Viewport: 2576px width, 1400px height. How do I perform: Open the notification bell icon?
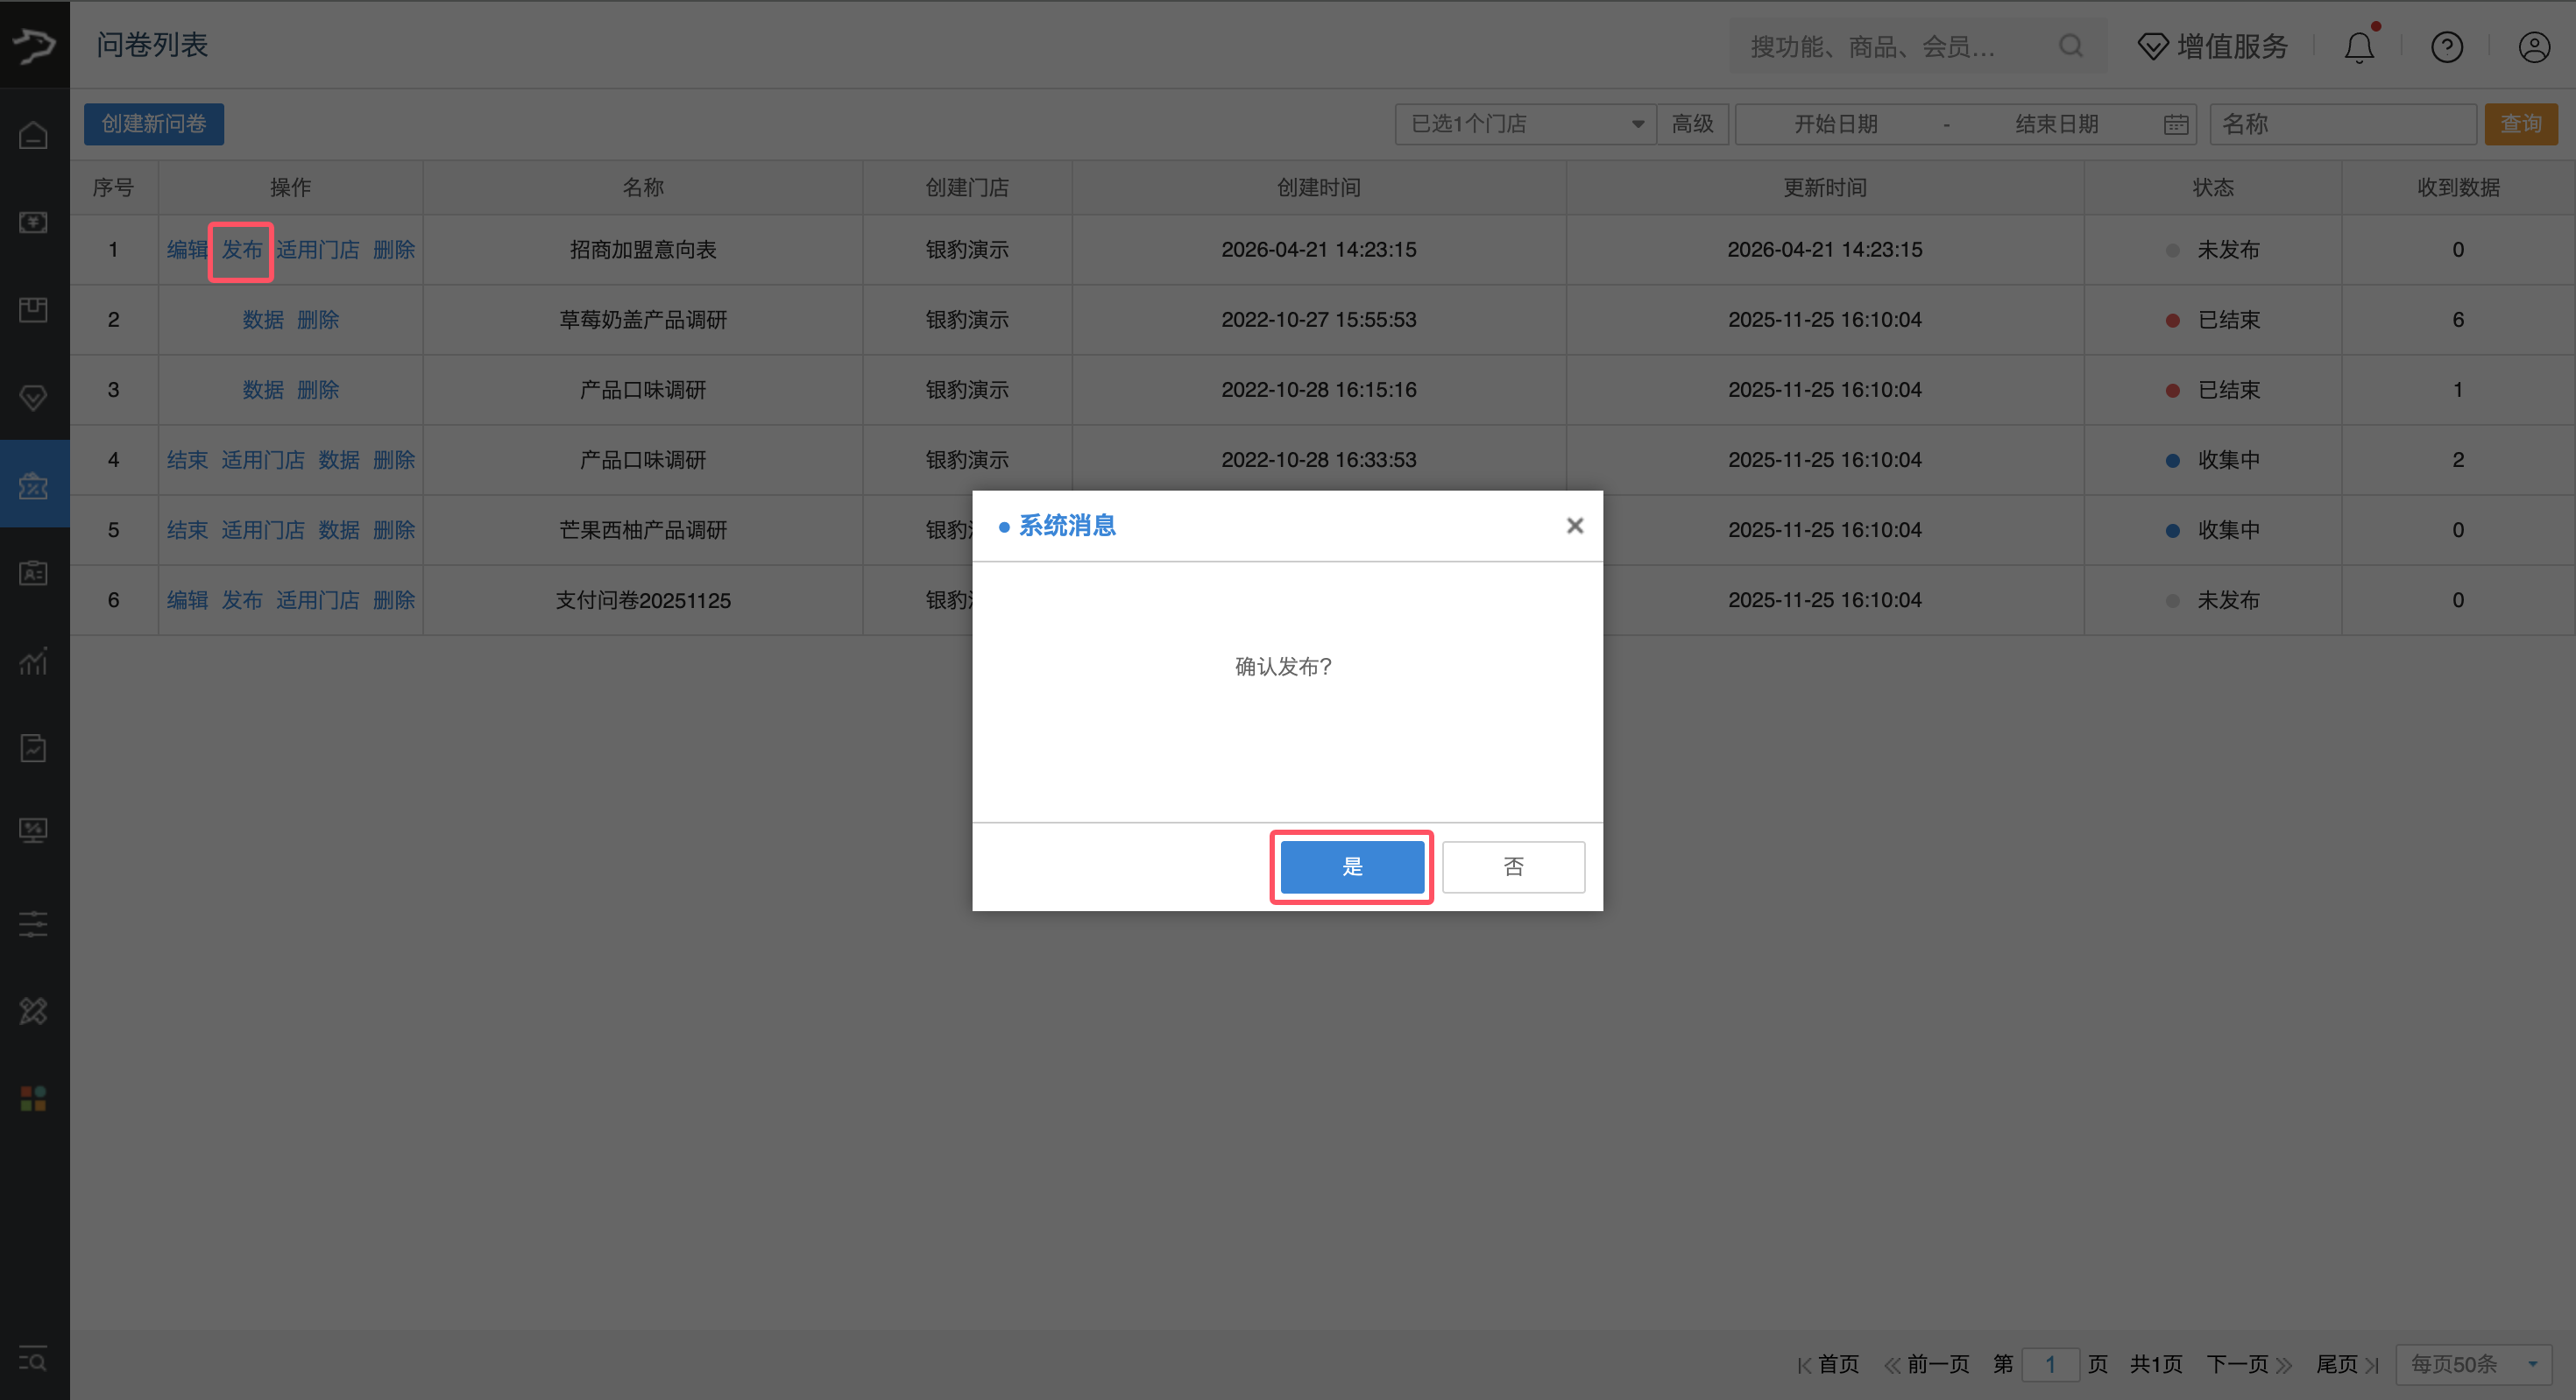click(x=2359, y=46)
